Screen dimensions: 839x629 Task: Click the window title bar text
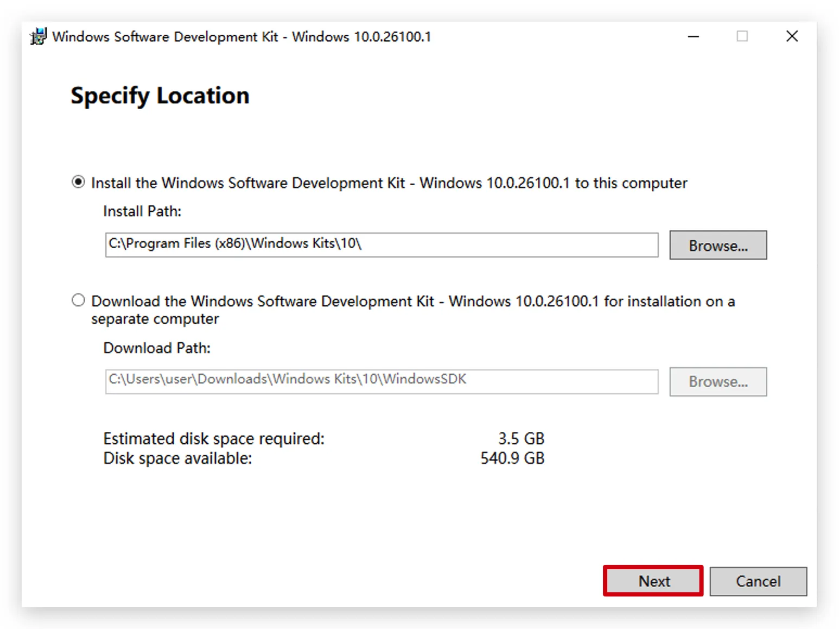point(241,37)
